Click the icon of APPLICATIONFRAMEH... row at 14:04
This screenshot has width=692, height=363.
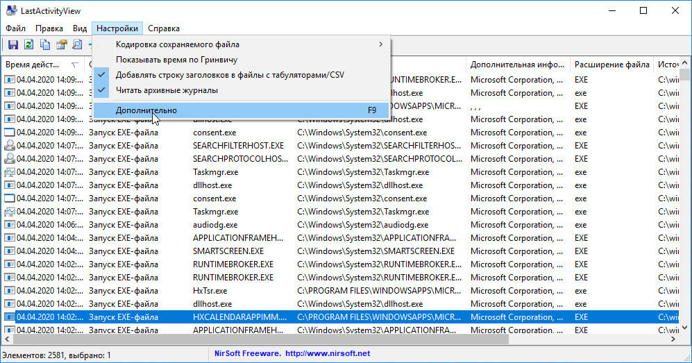pyautogui.click(x=9, y=238)
